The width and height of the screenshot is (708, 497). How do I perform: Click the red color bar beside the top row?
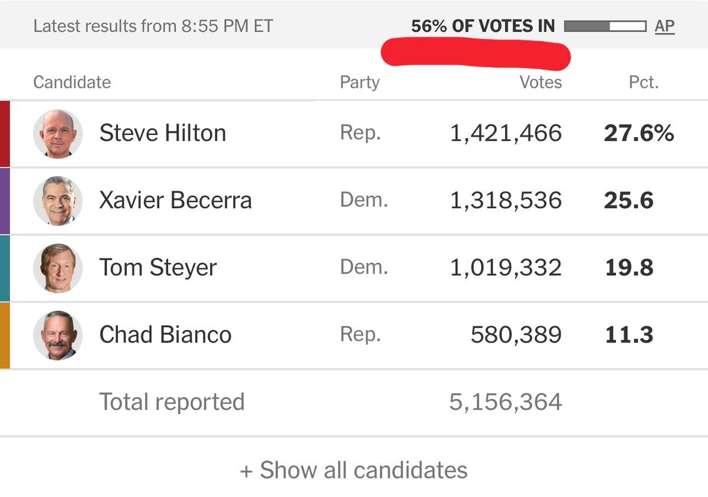point(5,134)
